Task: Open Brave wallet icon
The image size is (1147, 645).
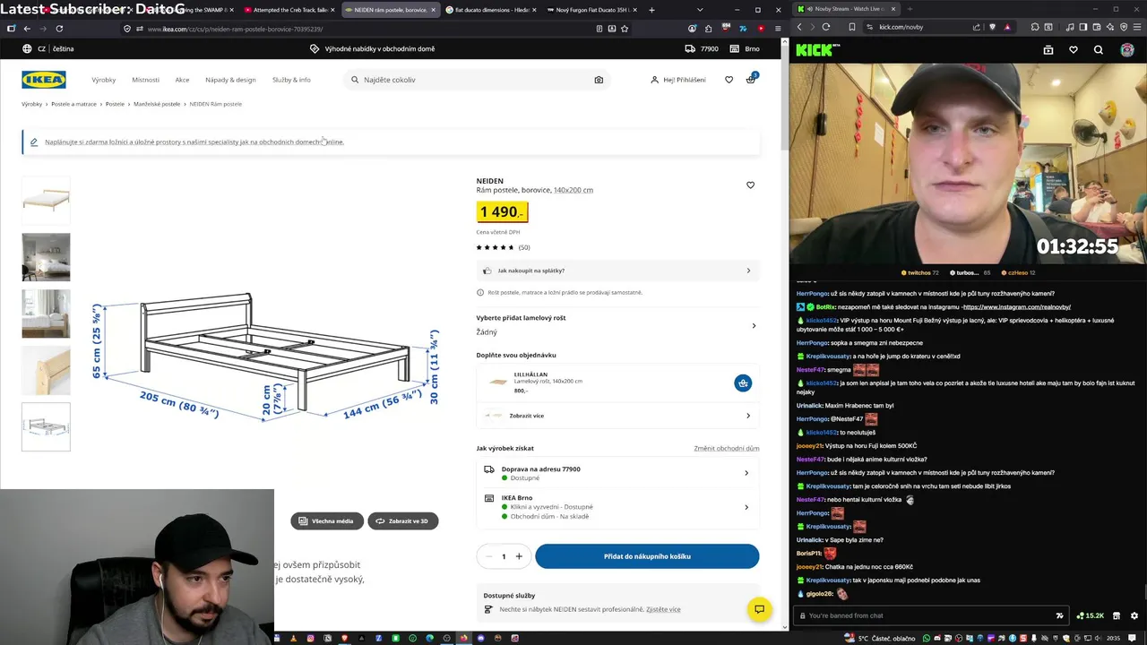Action: tap(1099, 27)
